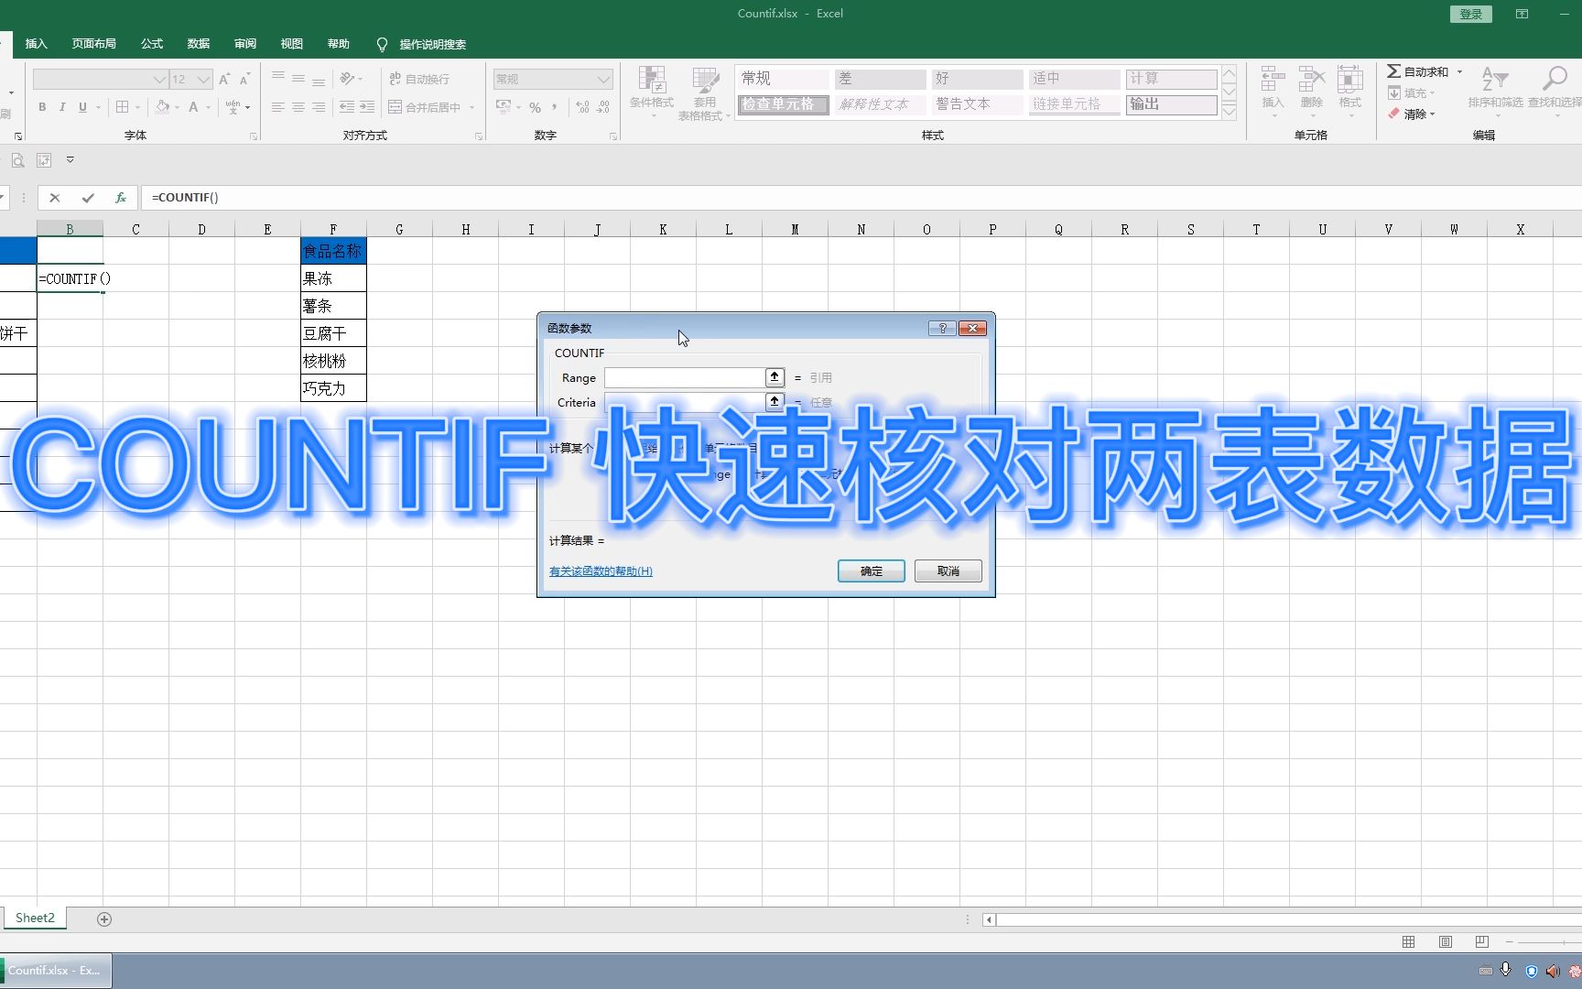The image size is (1582, 989).
Task: Toggle underline formatting
Action: click(82, 107)
